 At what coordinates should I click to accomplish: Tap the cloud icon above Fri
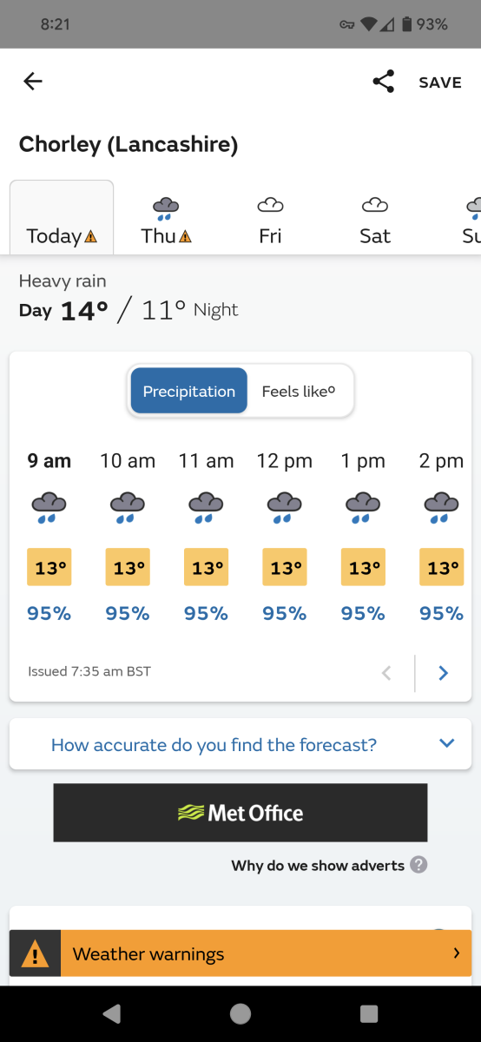coord(270,205)
